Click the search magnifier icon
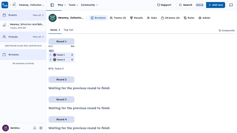This screenshot has width=237, height=133. 180,5
